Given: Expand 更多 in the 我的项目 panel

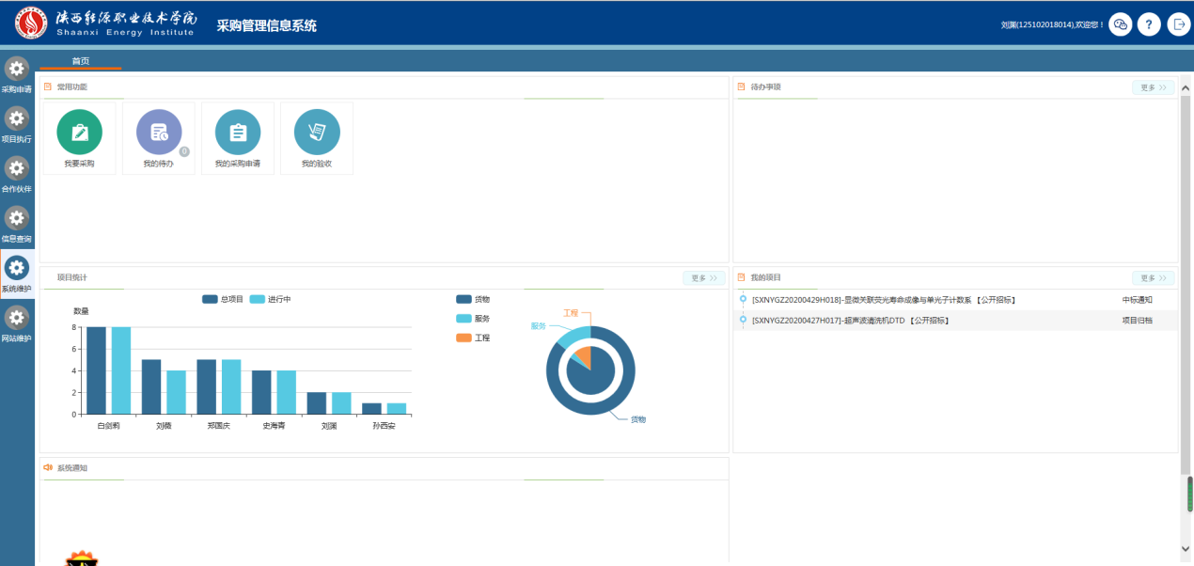Looking at the screenshot, I should point(1153,278).
